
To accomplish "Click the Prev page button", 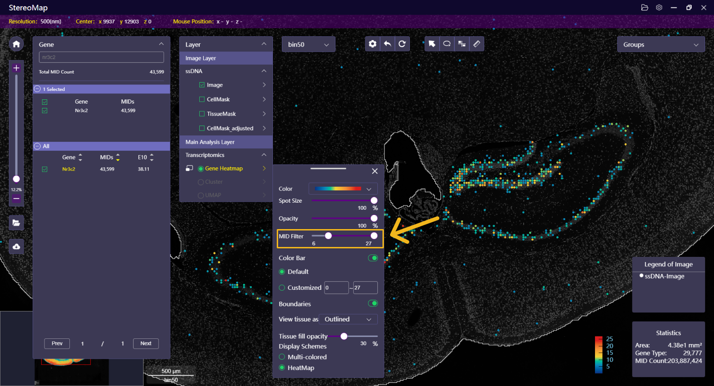I will [57, 344].
